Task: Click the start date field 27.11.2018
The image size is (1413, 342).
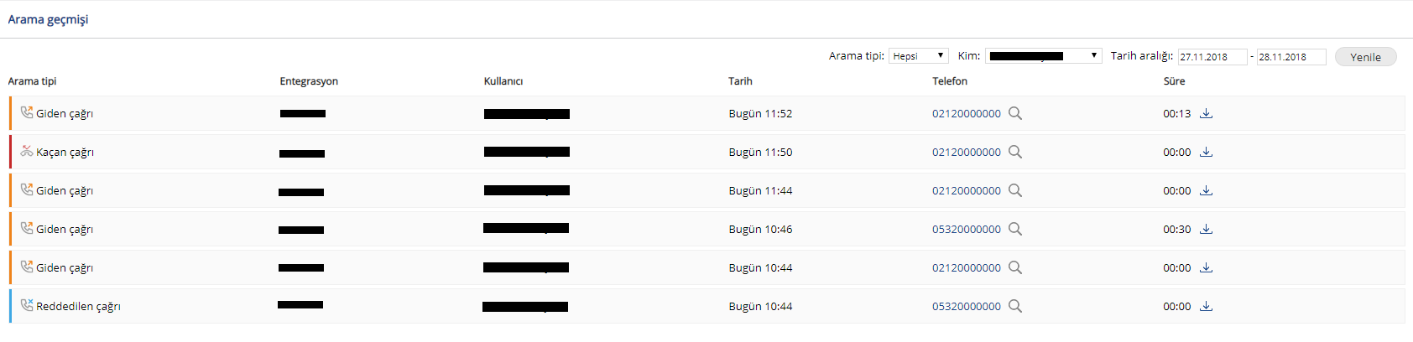Action: click(x=1212, y=57)
